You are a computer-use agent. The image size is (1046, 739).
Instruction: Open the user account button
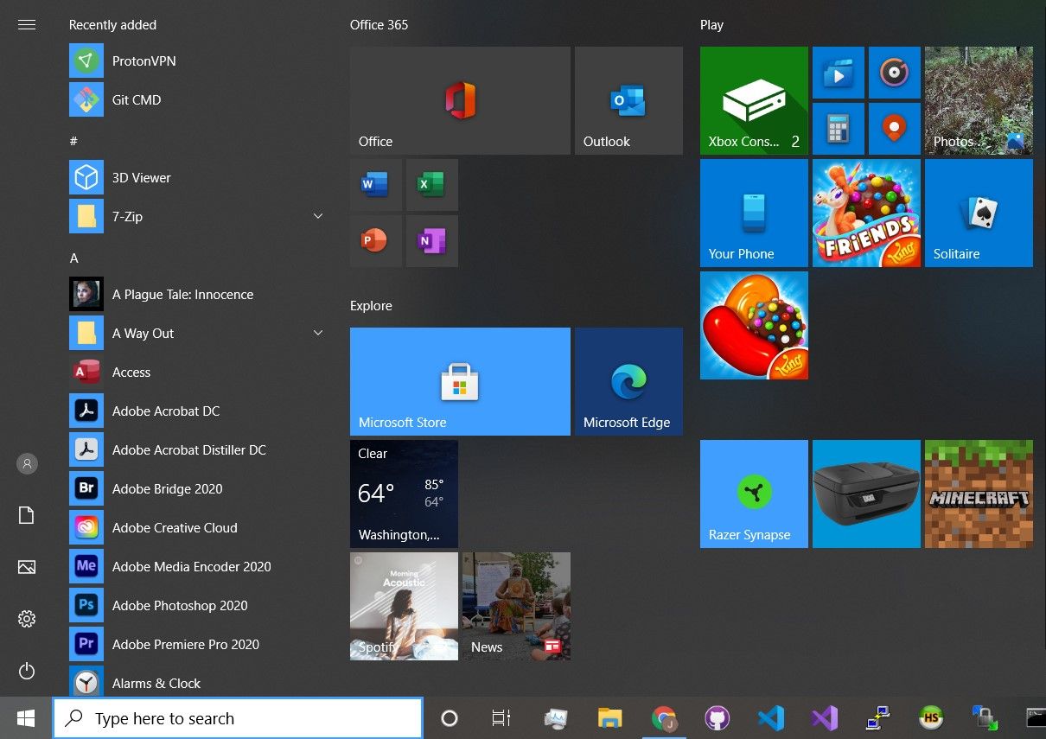27,464
